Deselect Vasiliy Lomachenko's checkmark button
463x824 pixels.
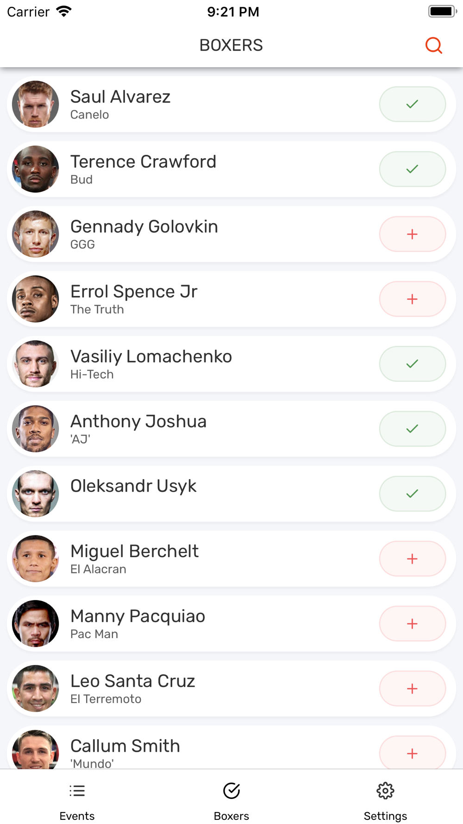413,364
